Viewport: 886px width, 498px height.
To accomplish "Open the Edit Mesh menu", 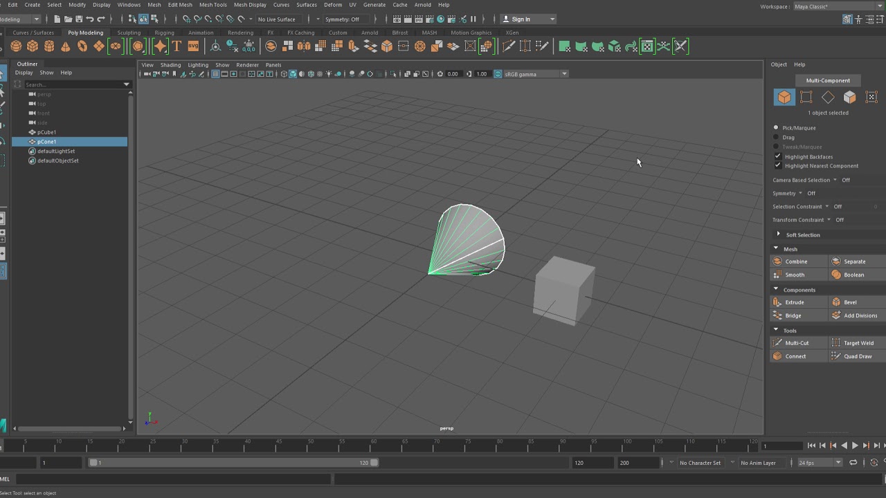I will click(x=180, y=5).
